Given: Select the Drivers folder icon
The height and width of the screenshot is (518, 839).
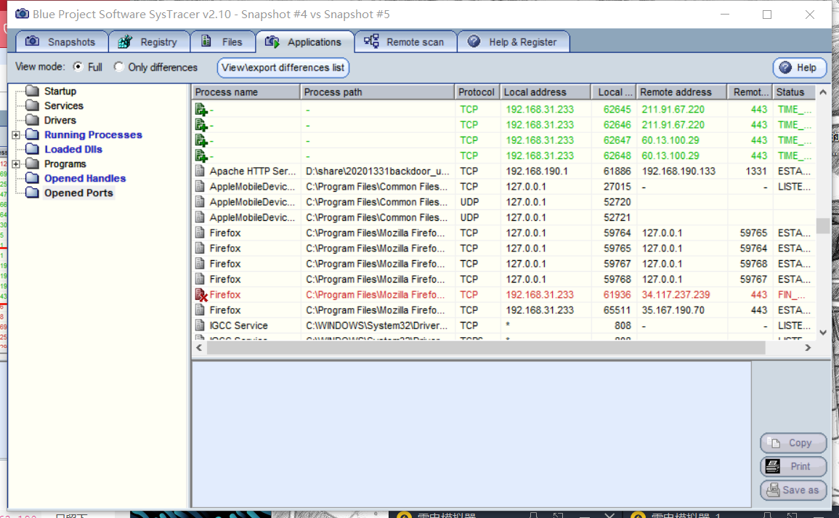Looking at the screenshot, I should pos(32,120).
